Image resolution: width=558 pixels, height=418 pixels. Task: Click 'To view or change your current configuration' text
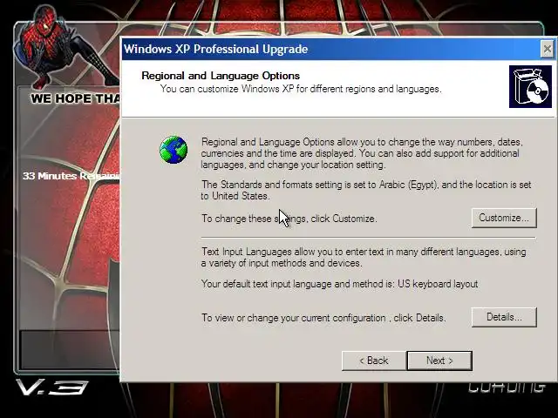click(x=323, y=317)
